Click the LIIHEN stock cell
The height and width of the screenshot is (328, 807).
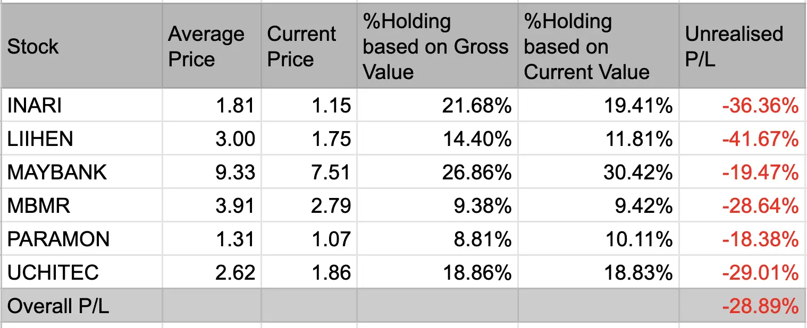81,139
